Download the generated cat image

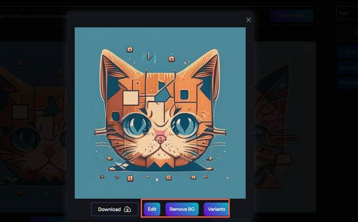coord(115,209)
